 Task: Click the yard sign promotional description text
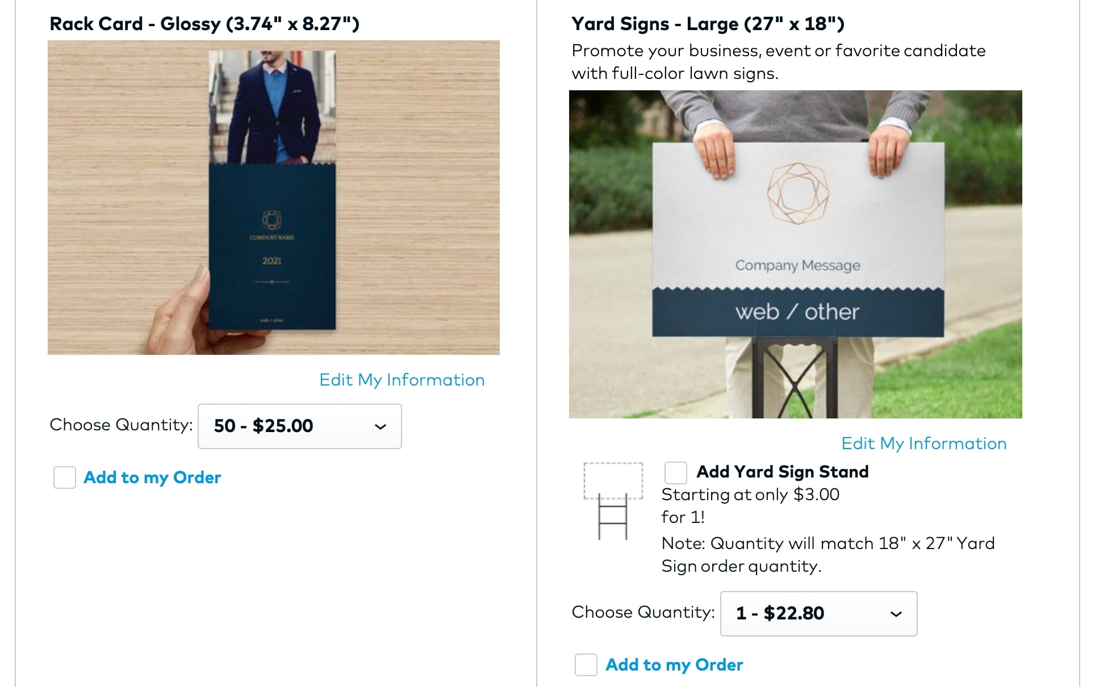778,62
